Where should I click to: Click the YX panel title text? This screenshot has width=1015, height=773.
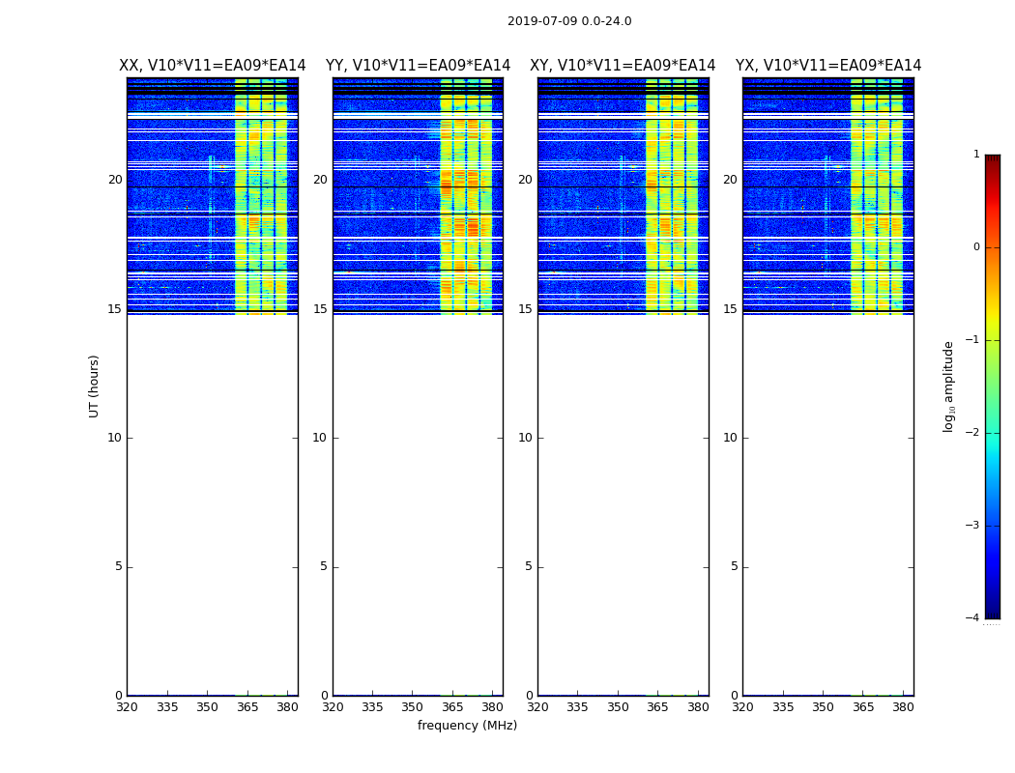(x=827, y=66)
